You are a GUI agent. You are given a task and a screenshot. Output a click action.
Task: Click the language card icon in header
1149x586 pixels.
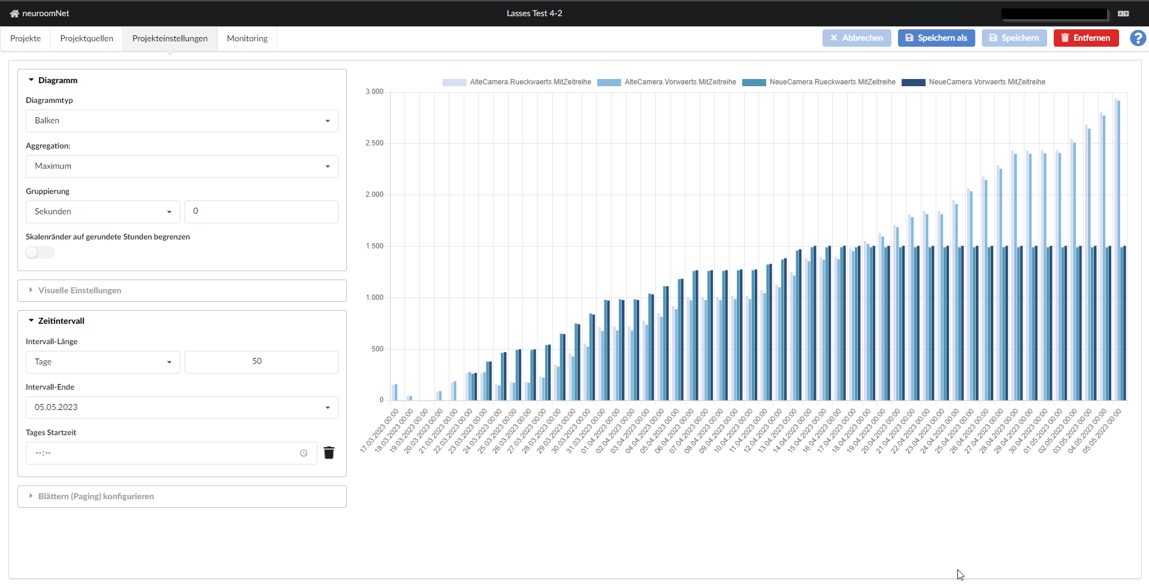1123,13
